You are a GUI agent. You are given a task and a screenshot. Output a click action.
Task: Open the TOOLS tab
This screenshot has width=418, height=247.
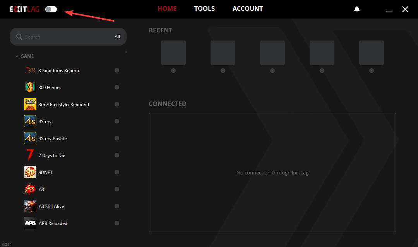pos(204,9)
